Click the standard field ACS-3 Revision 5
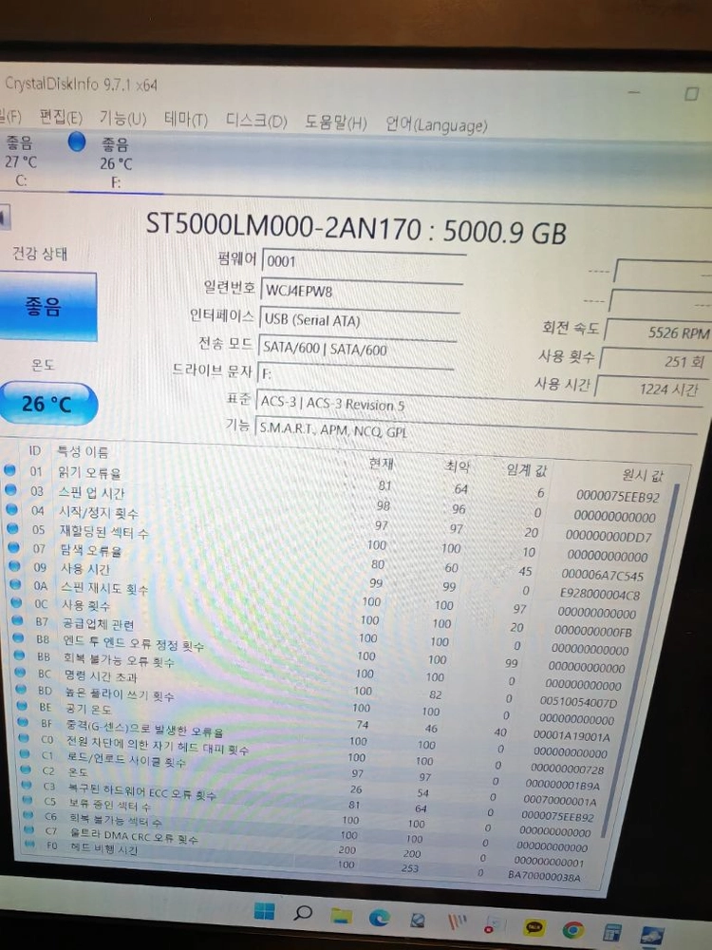Viewport: 712px width, 950px height. (478, 405)
